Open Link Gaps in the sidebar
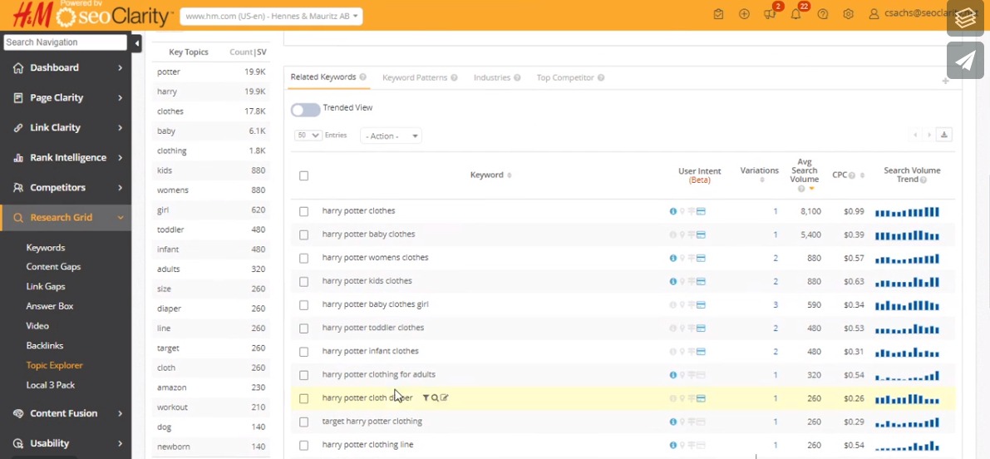The height and width of the screenshot is (459, 990). pos(46,287)
